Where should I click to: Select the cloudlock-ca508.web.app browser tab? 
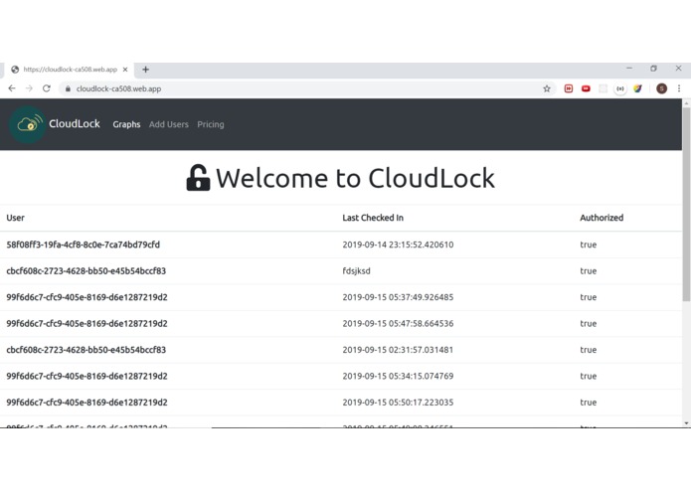[x=69, y=70]
